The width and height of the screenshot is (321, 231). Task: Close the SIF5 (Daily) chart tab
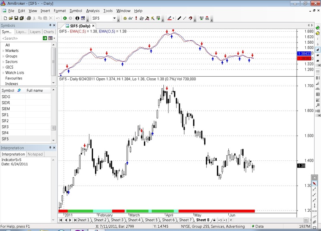pyautogui.click(x=93, y=26)
